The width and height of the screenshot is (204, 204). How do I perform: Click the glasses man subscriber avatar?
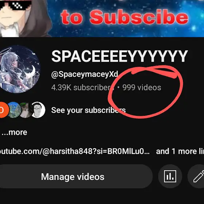click(x=38, y=110)
